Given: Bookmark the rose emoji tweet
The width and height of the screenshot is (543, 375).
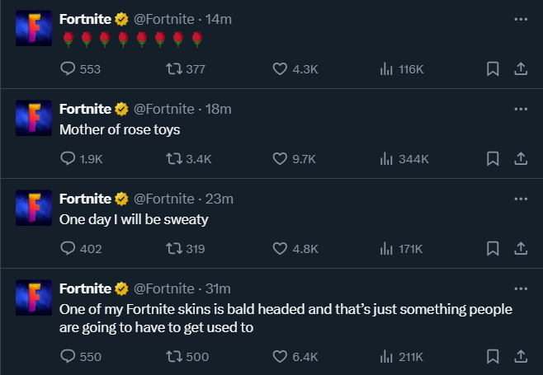Looking at the screenshot, I should pos(493,69).
